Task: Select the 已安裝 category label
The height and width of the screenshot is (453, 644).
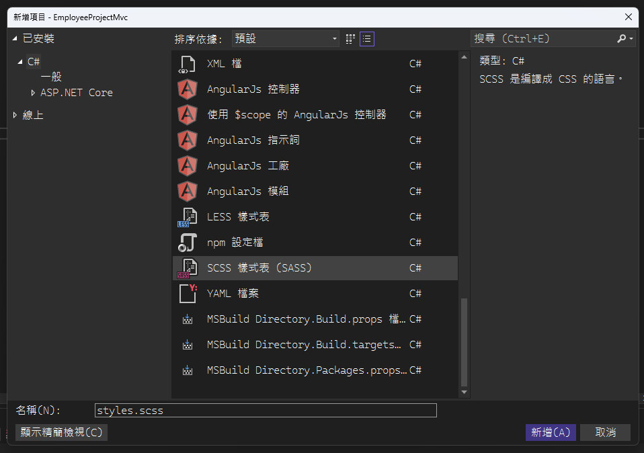Action: coord(38,38)
